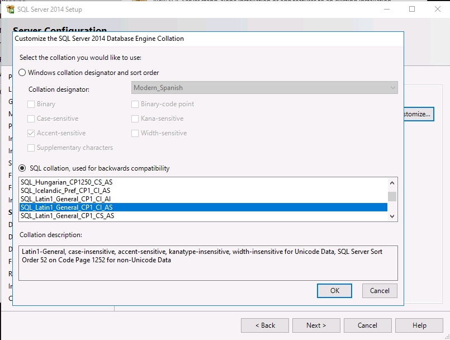Click the collation list scroll down arrow
Viewport: 450px width, 340px height.
(392, 216)
